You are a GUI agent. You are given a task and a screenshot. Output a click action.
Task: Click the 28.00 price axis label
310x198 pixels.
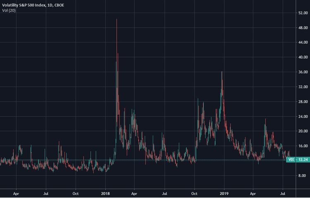click(303, 101)
